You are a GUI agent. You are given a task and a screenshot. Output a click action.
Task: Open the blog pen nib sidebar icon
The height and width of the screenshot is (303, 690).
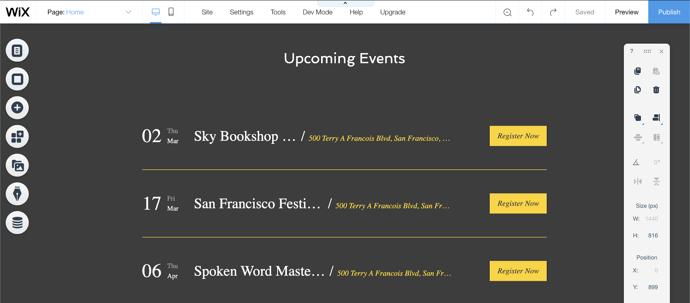17,194
